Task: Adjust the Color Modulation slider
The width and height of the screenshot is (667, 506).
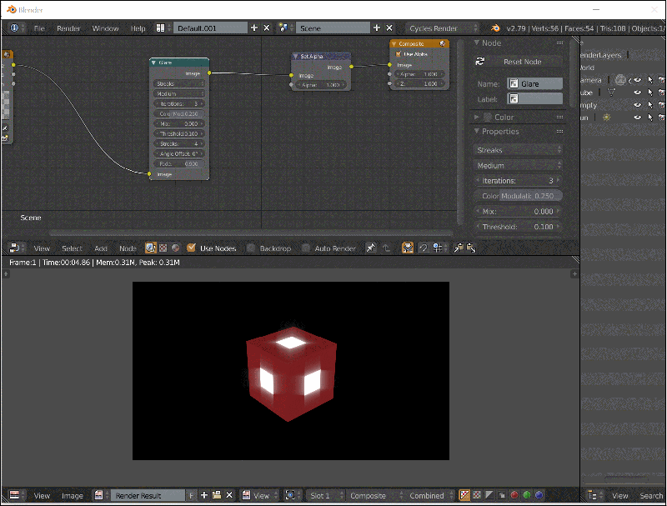Action: (517, 195)
